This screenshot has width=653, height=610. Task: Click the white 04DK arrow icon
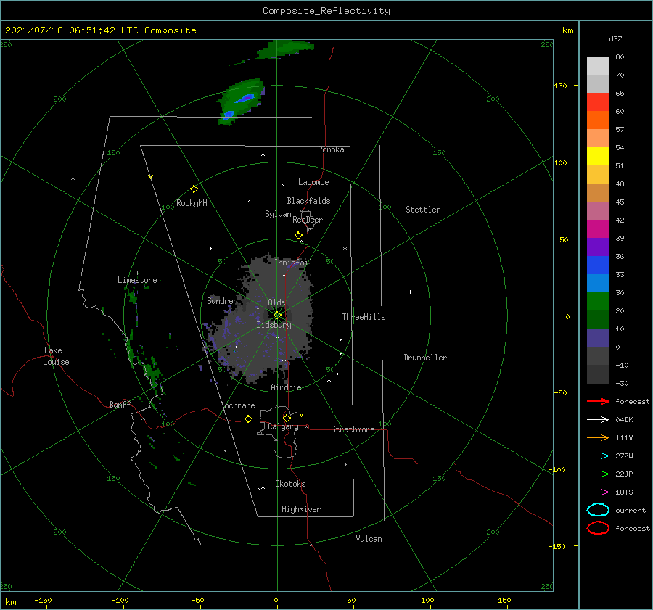click(x=598, y=420)
